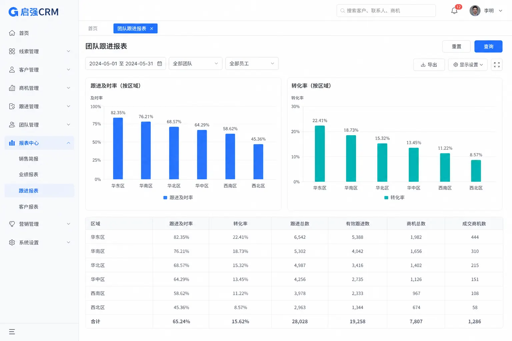Open the notification bell
This screenshot has height=341, width=512.
(454, 11)
